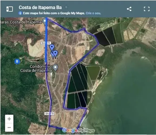Click the 'Haras Costa de Itapema' label
This screenshot has width=156, height=135.
tap(21, 22)
